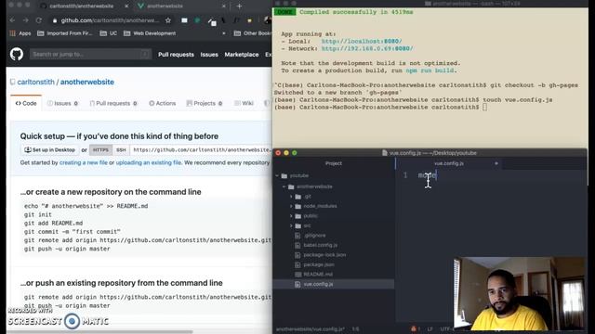
Task: Open Issues in GitHub header
Action: [209, 55]
